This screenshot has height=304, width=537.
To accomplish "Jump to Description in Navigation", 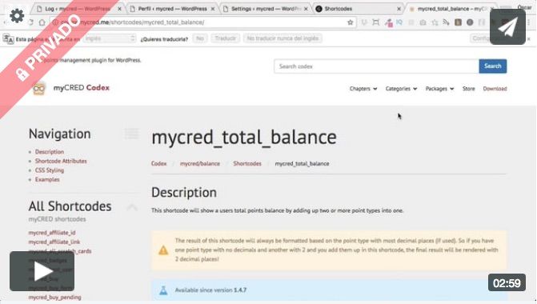I will 50,152.
